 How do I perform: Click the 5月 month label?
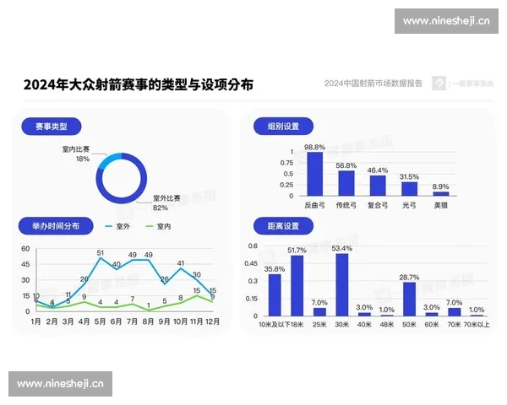(x=101, y=321)
